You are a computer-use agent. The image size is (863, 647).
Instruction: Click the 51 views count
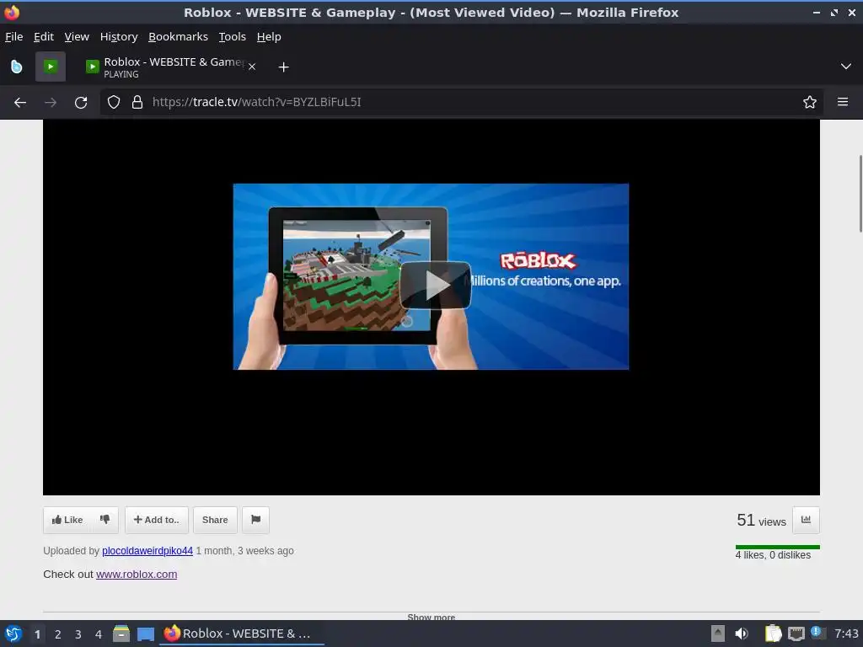761,521
